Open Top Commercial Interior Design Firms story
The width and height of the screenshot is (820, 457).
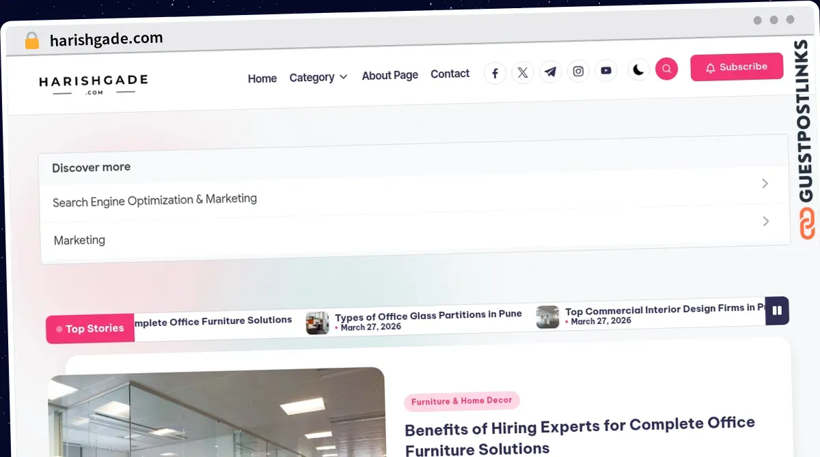(x=665, y=310)
